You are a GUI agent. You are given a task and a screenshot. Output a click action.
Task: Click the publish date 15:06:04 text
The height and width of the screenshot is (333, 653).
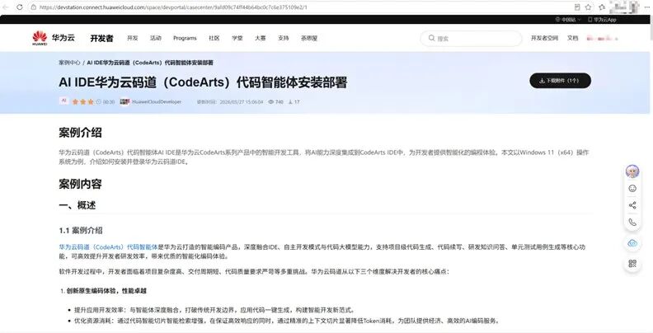(x=242, y=101)
